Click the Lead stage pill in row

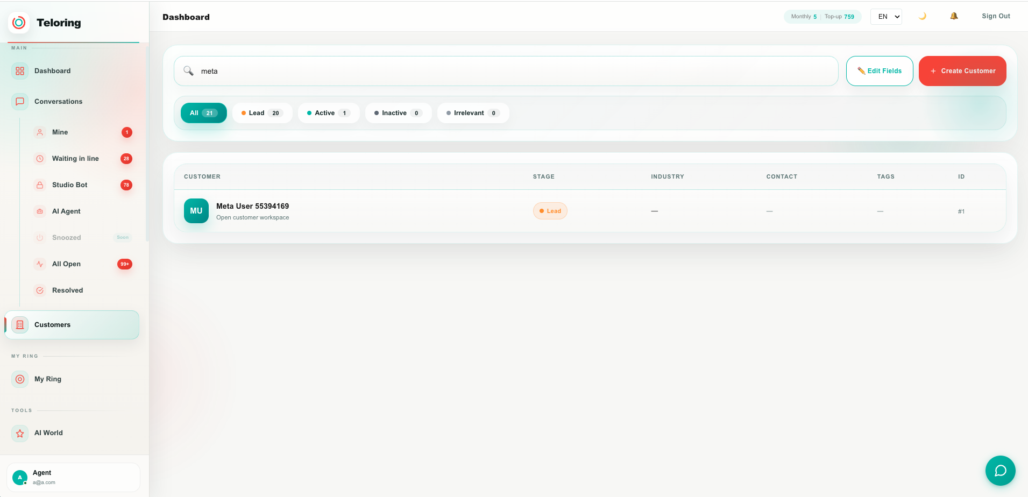tap(550, 211)
